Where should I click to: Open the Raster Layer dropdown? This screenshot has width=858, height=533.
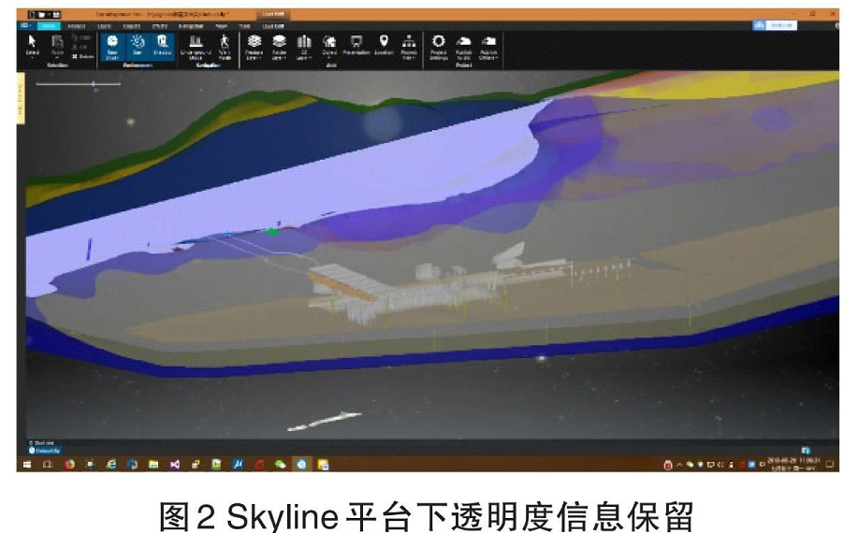pos(279,47)
